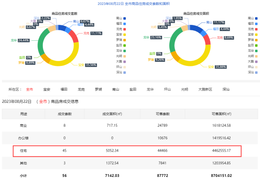Screen dimensions: 260x186
Task: Select the 全市 district tab
Action: pos(30,89)
